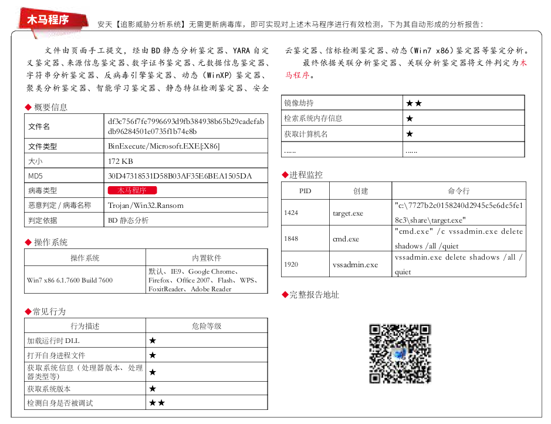Click the red diamond beside 操作系统

[x=28, y=243]
